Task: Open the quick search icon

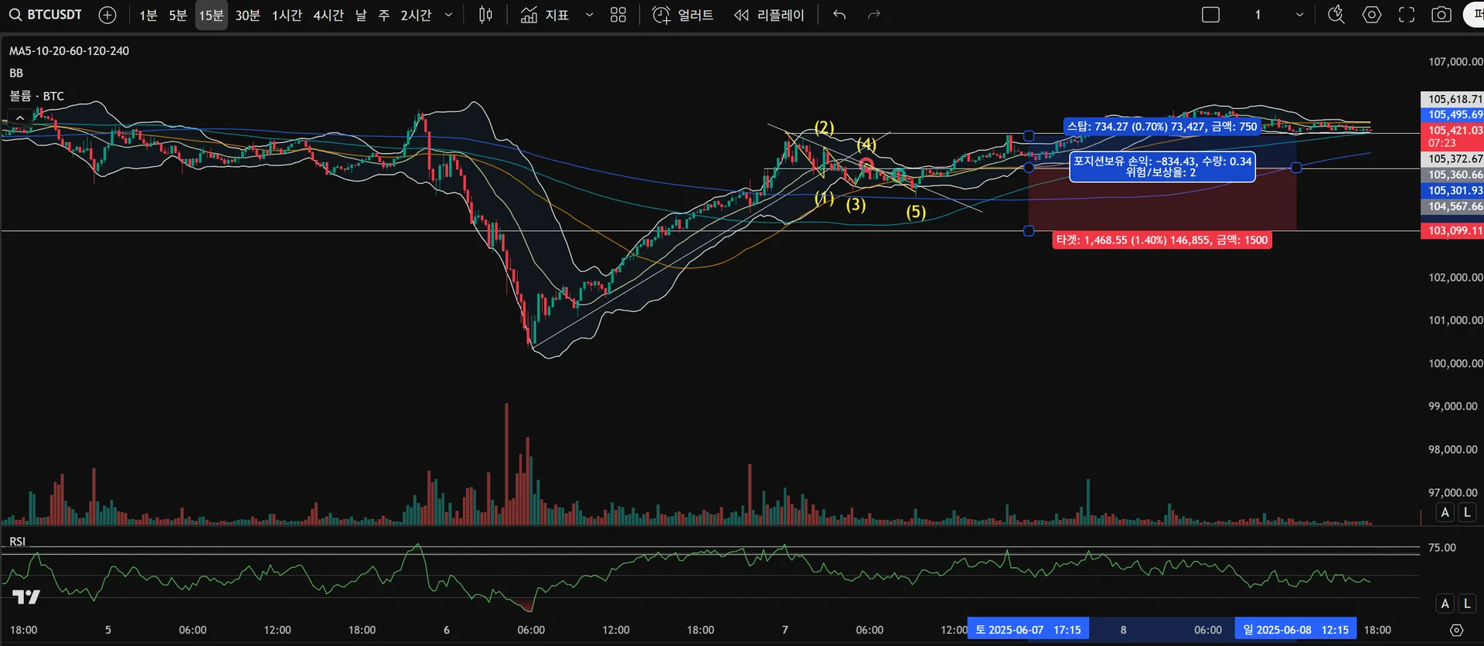Action: (x=1336, y=15)
